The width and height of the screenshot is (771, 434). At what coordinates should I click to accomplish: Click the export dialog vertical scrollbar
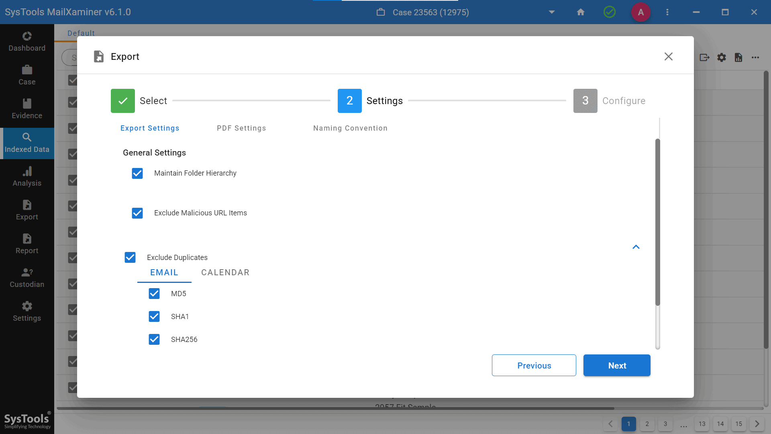(x=658, y=221)
